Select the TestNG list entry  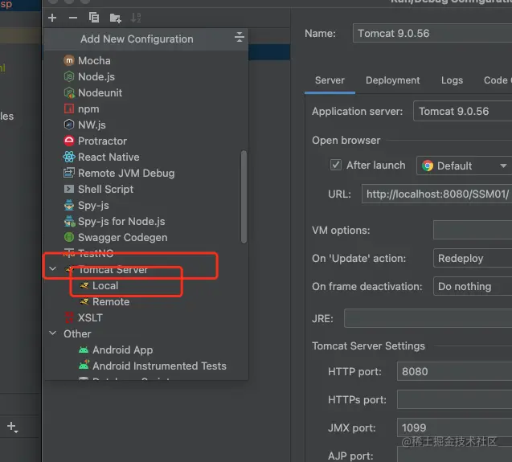[96, 253]
